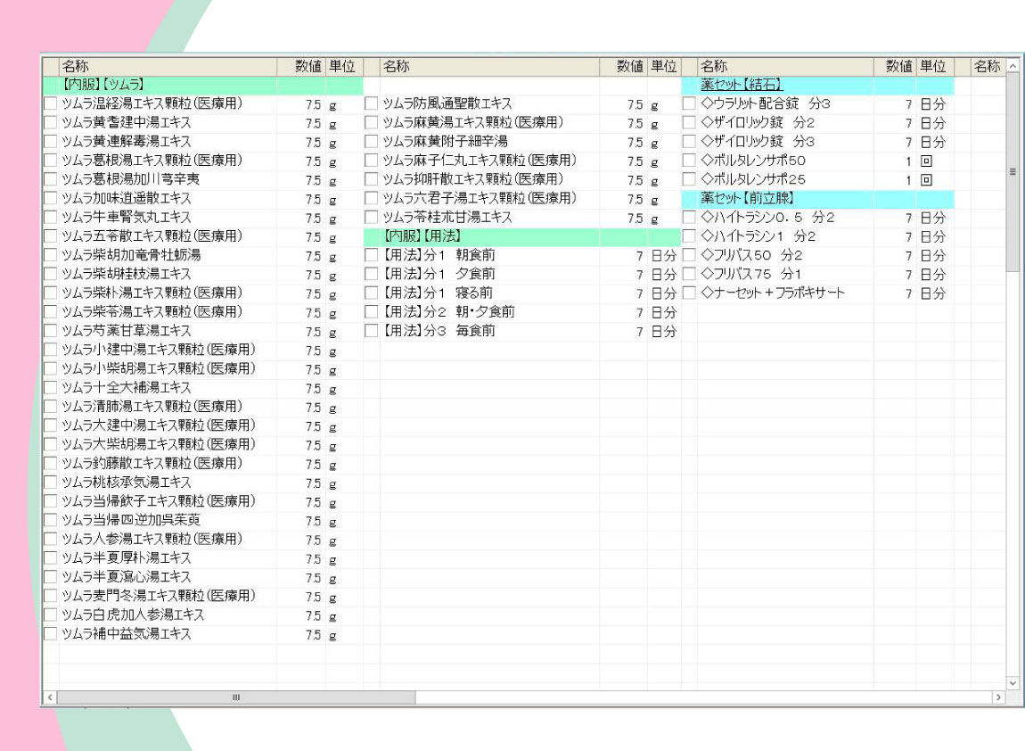The image size is (1025, 751).
Task: Check the ◇ハイトラシン0.5 分2 checkbox
Action: click(689, 218)
